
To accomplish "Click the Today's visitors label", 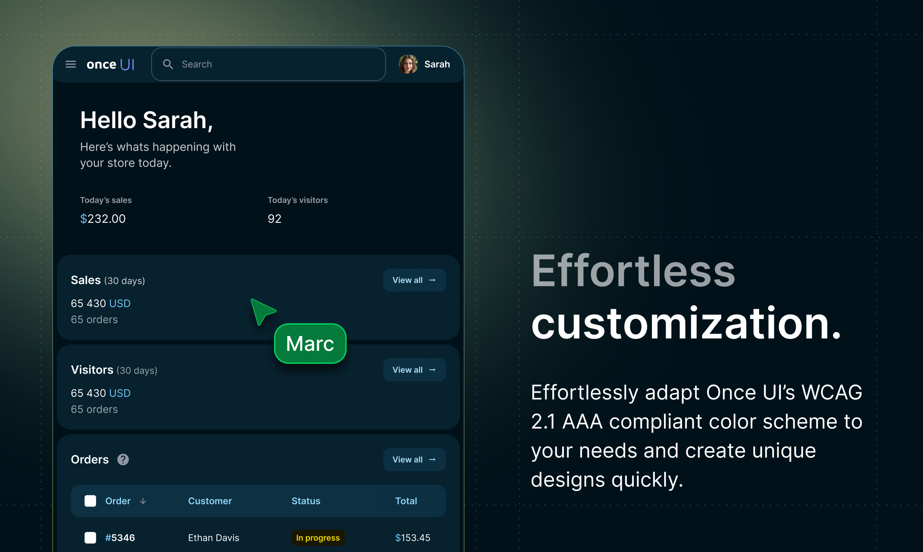I will click(x=298, y=200).
